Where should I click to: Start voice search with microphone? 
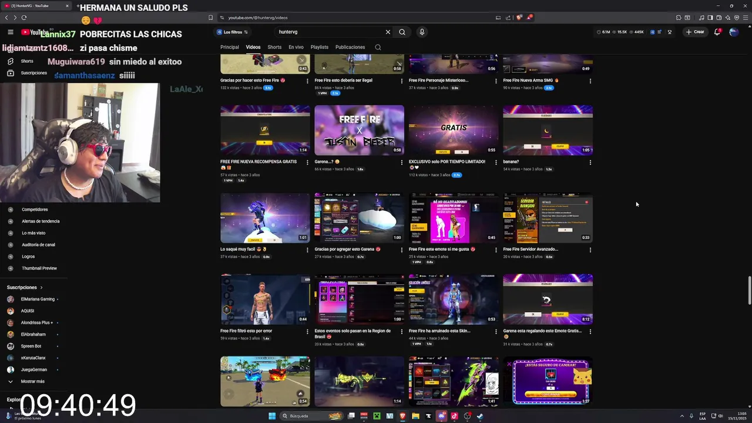pos(422,32)
